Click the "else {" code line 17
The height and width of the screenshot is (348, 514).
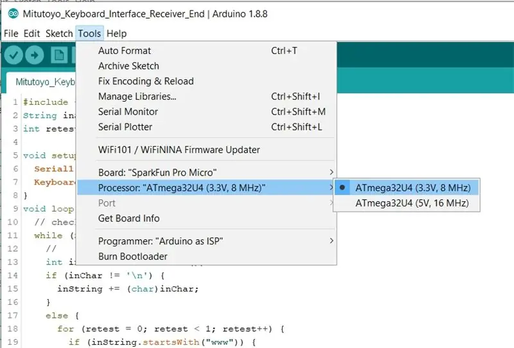[62, 315]
